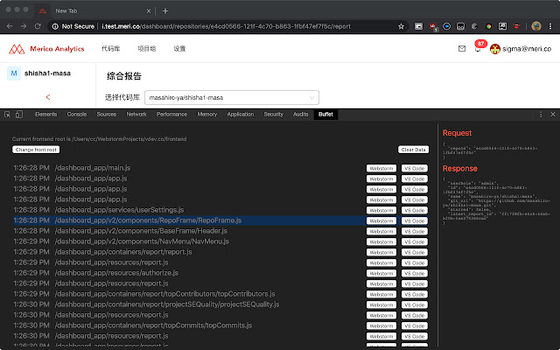Open the 项目组 menu item
The height and width of the screenshot is (350, 560).
click(x=146, y=49)
